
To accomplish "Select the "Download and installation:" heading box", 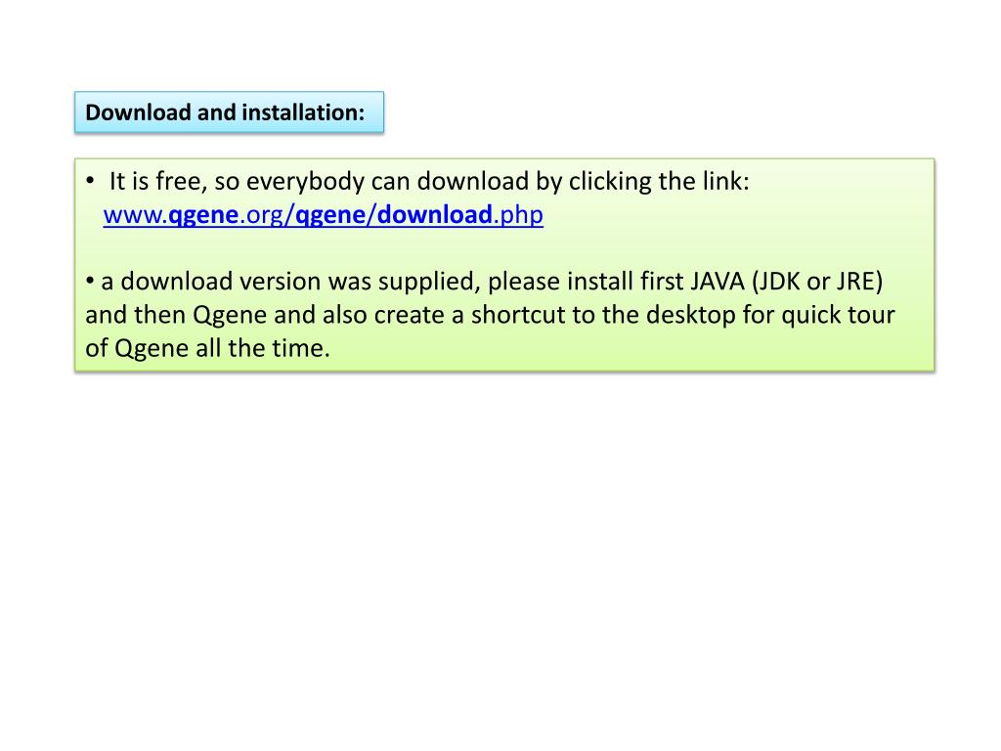I will [x=229, y=112].
